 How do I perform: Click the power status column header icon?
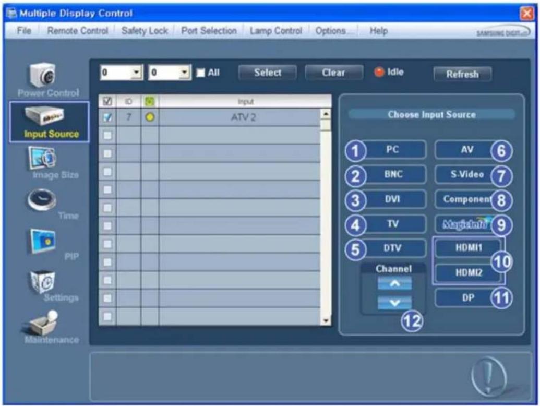click(x=150, y=101)
